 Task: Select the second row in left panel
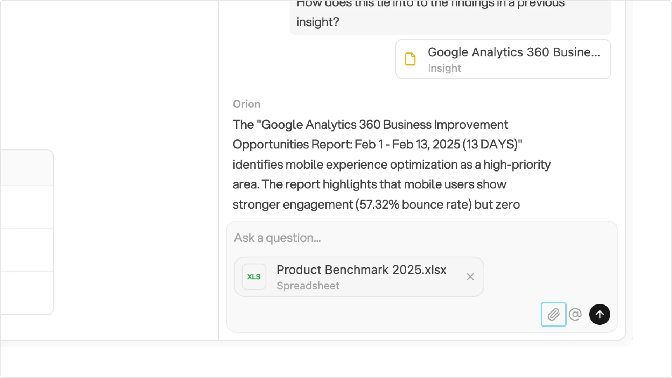coord(27,207)
